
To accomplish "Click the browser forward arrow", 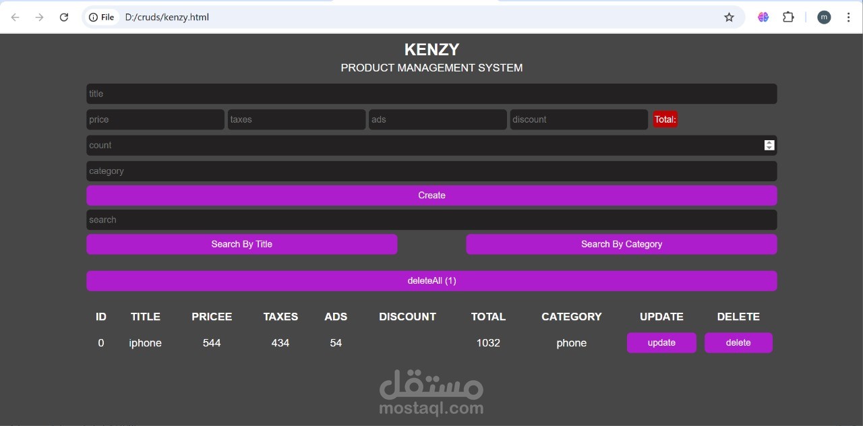I will (39, 18).
